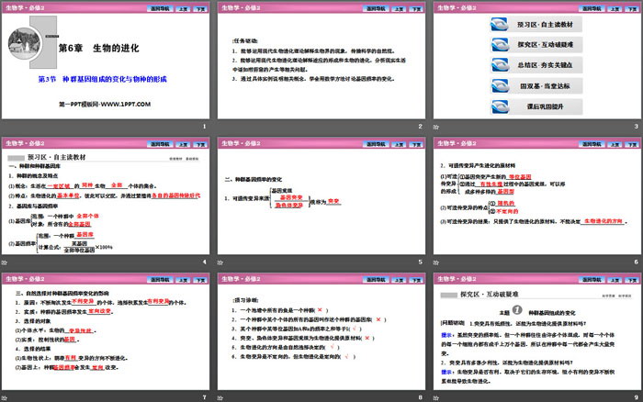Click the circled number 1 on slide 9
Viewport: 643px width, 402px height.
[517, 310]
